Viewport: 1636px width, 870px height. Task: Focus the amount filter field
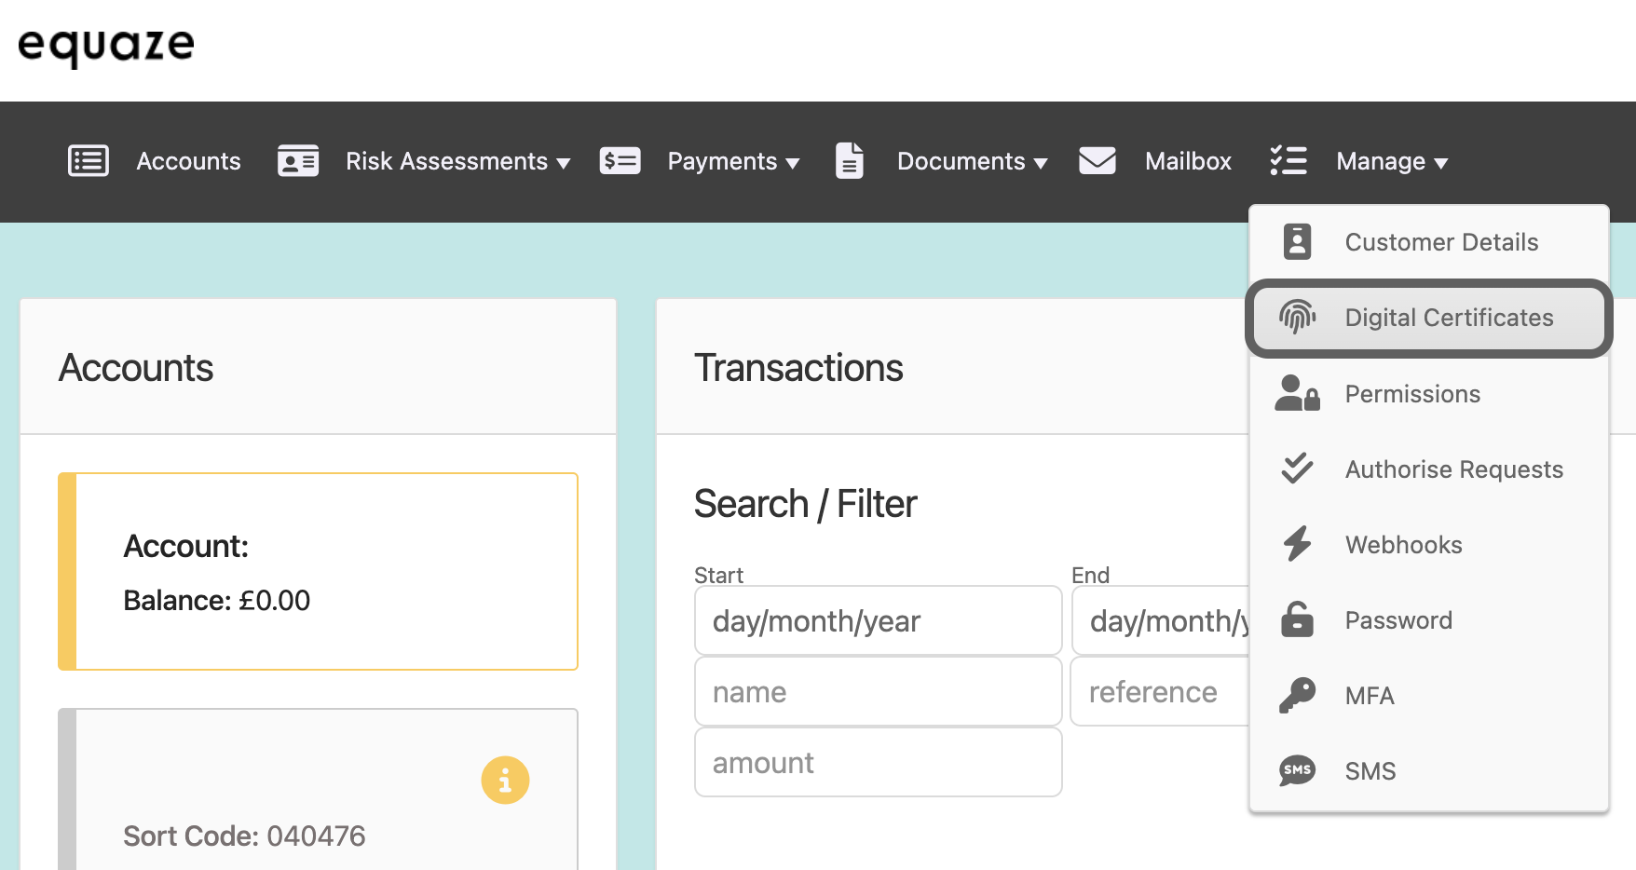pyautogui.click(x=878, y=762)
